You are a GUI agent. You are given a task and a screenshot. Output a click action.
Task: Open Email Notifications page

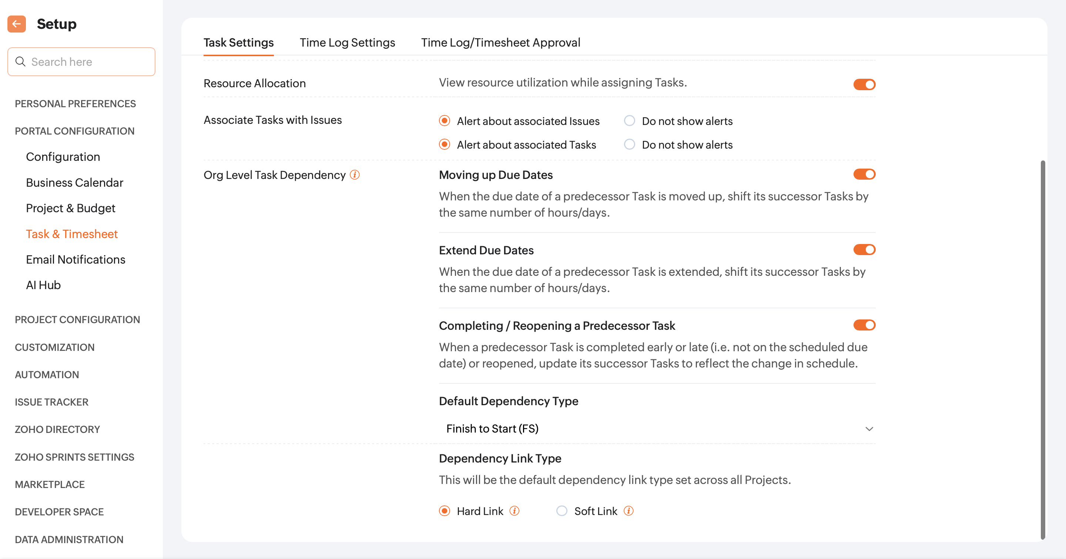click(75, 259)
